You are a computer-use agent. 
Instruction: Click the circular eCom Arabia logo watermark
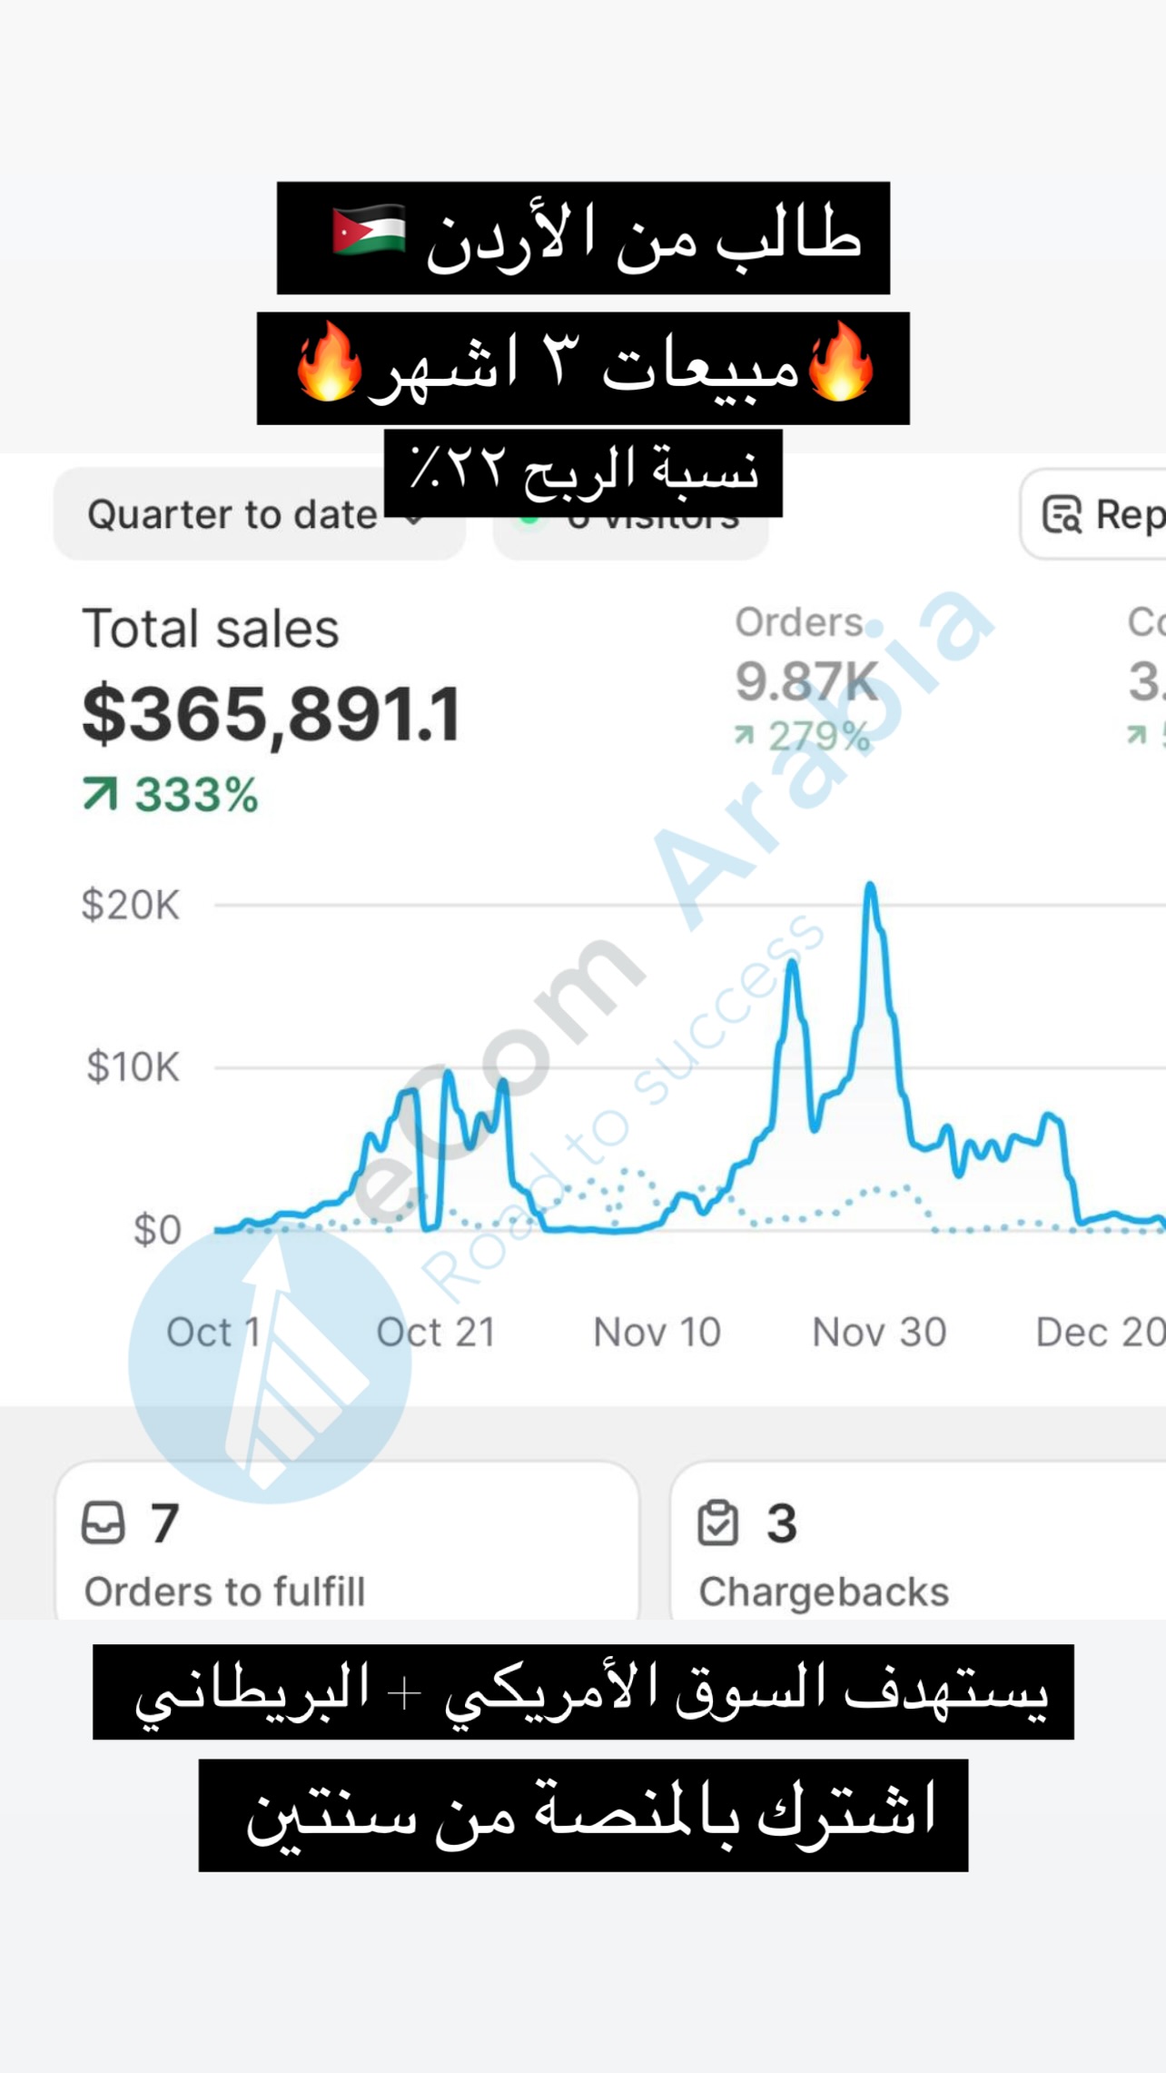(x=269, y=1363)
